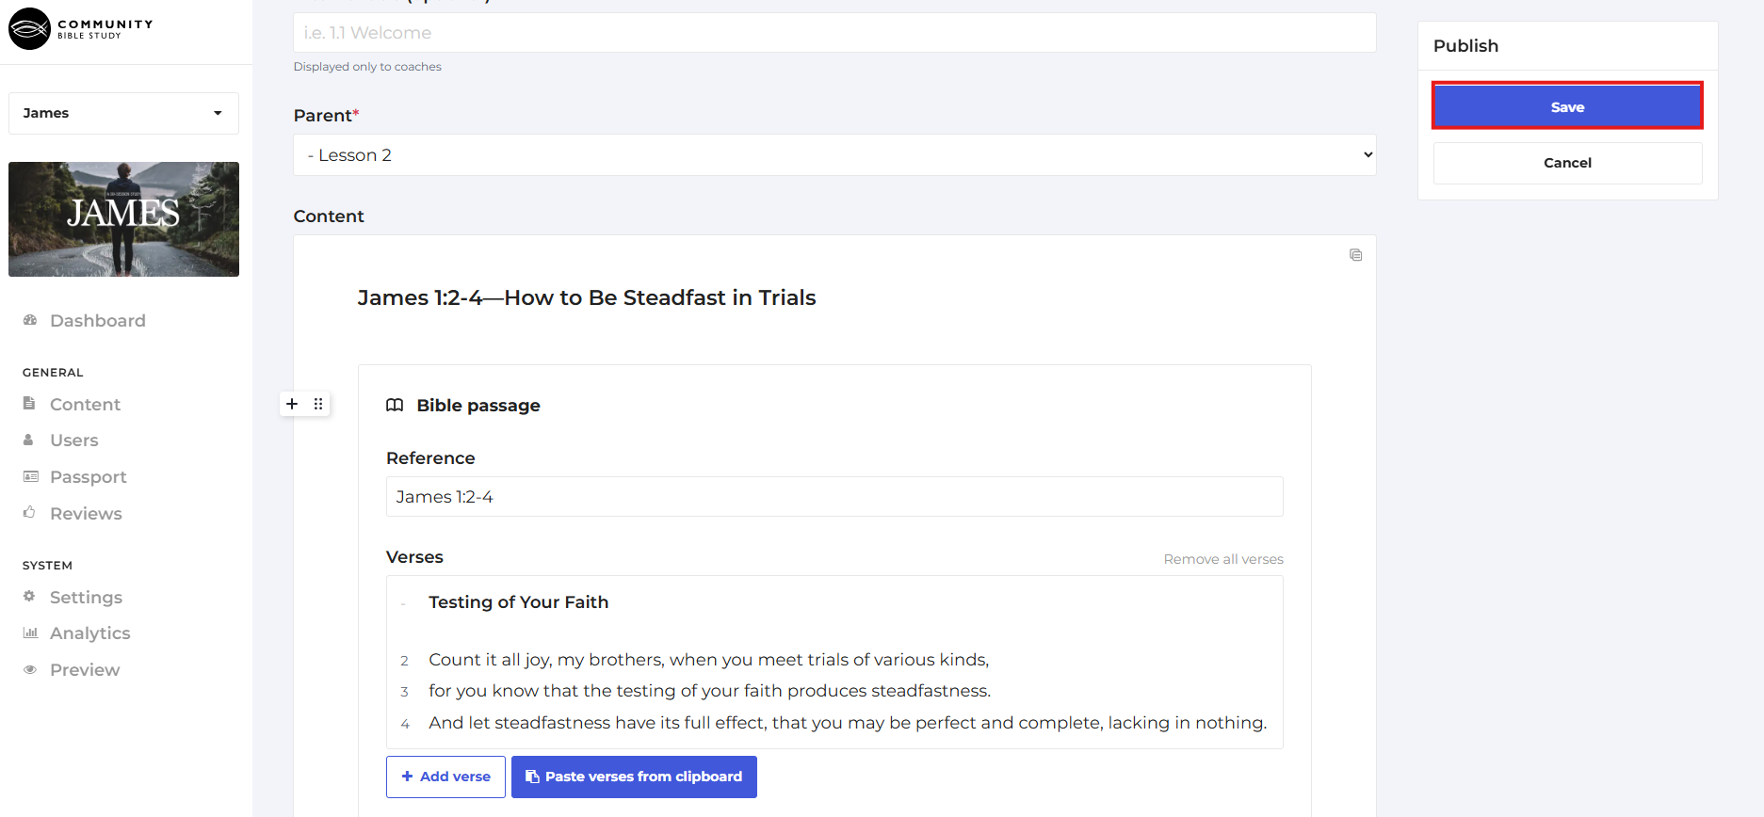Open Dashboard from the sidebar

coord(97,321)
